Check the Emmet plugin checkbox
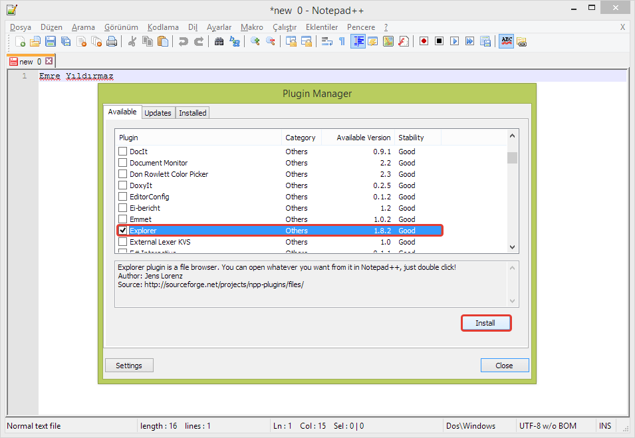 click(123, 219)
